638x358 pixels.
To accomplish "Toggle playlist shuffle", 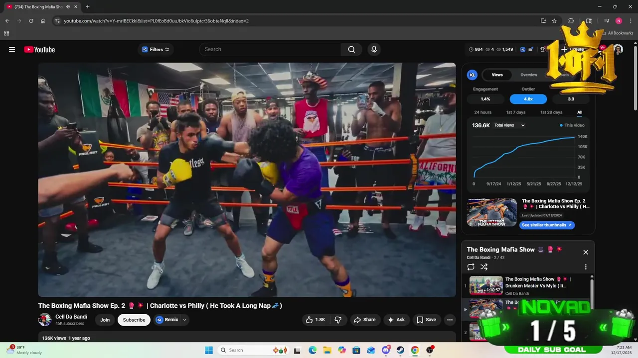I will pyautogui.click(x=484, y=267).
